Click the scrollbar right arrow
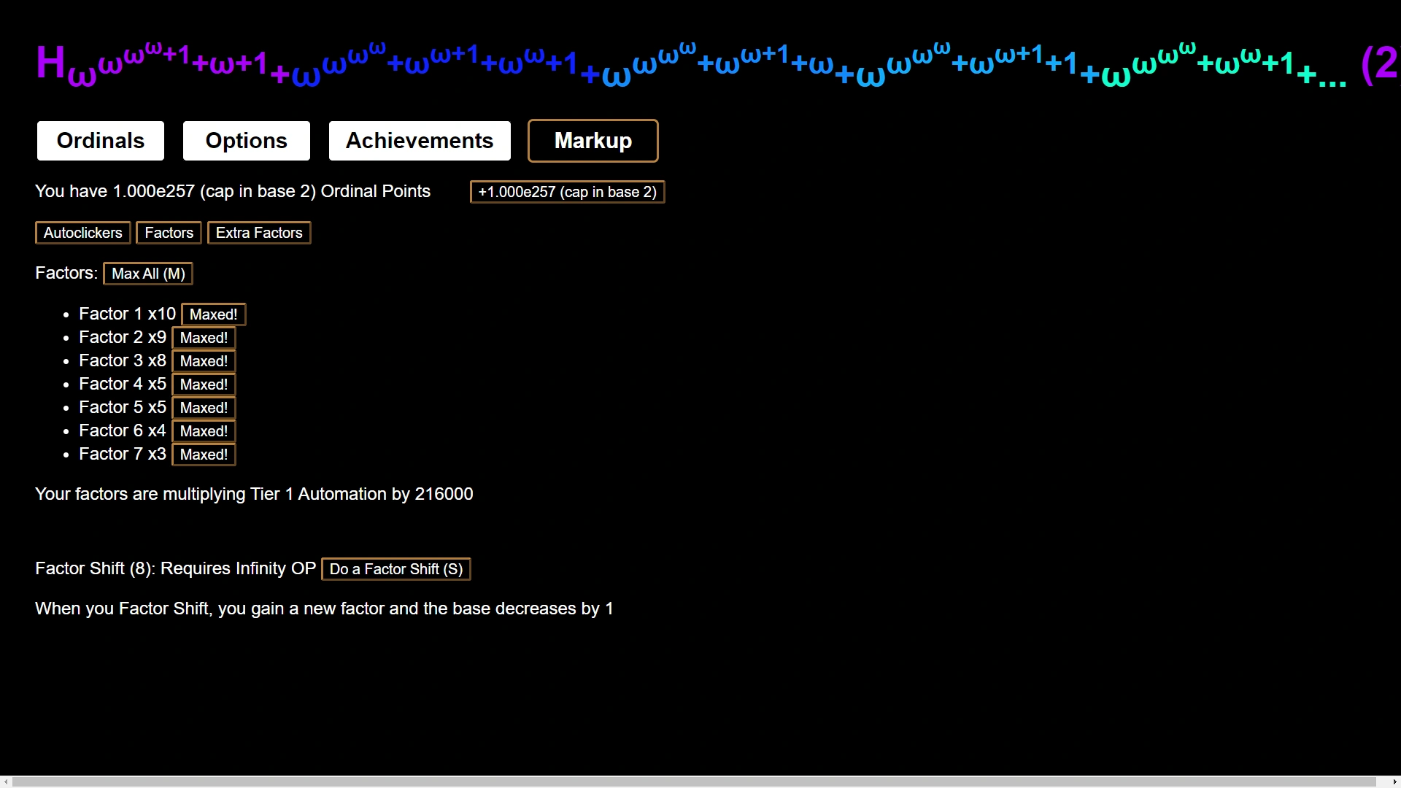 (1394, 781)
